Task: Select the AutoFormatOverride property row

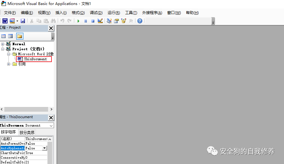Action: point(24,143)
